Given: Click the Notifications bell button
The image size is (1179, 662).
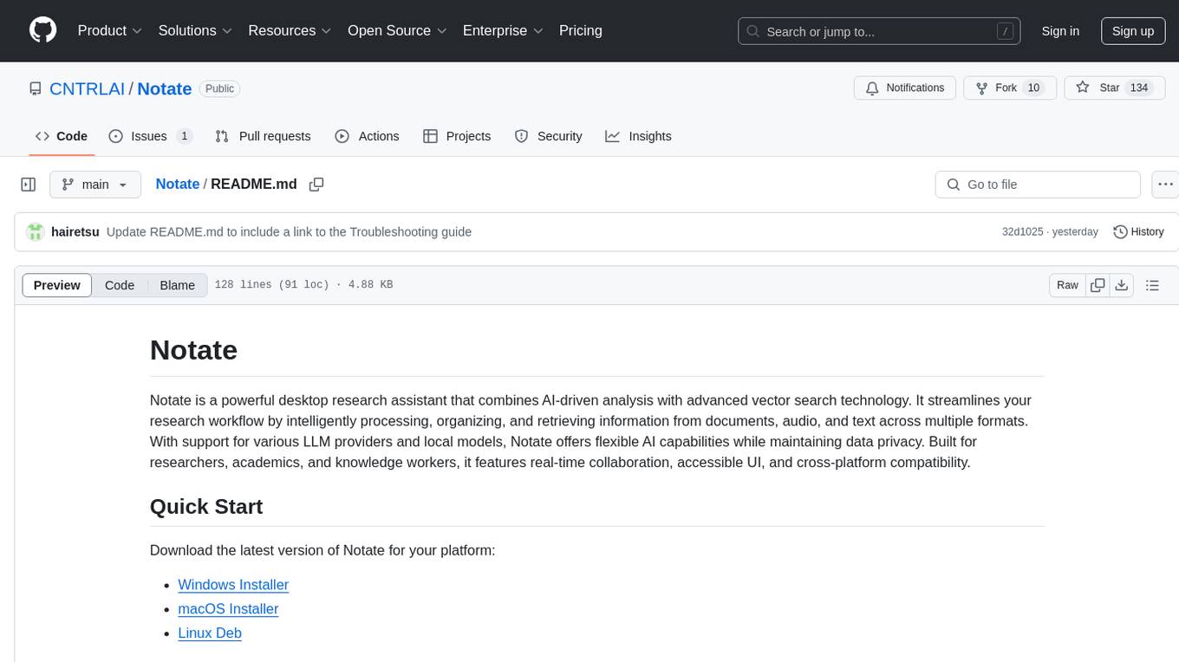Looking at the screenshot, I should tap(905, 88).
